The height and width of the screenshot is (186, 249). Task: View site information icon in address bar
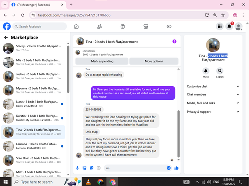(33, 15)
